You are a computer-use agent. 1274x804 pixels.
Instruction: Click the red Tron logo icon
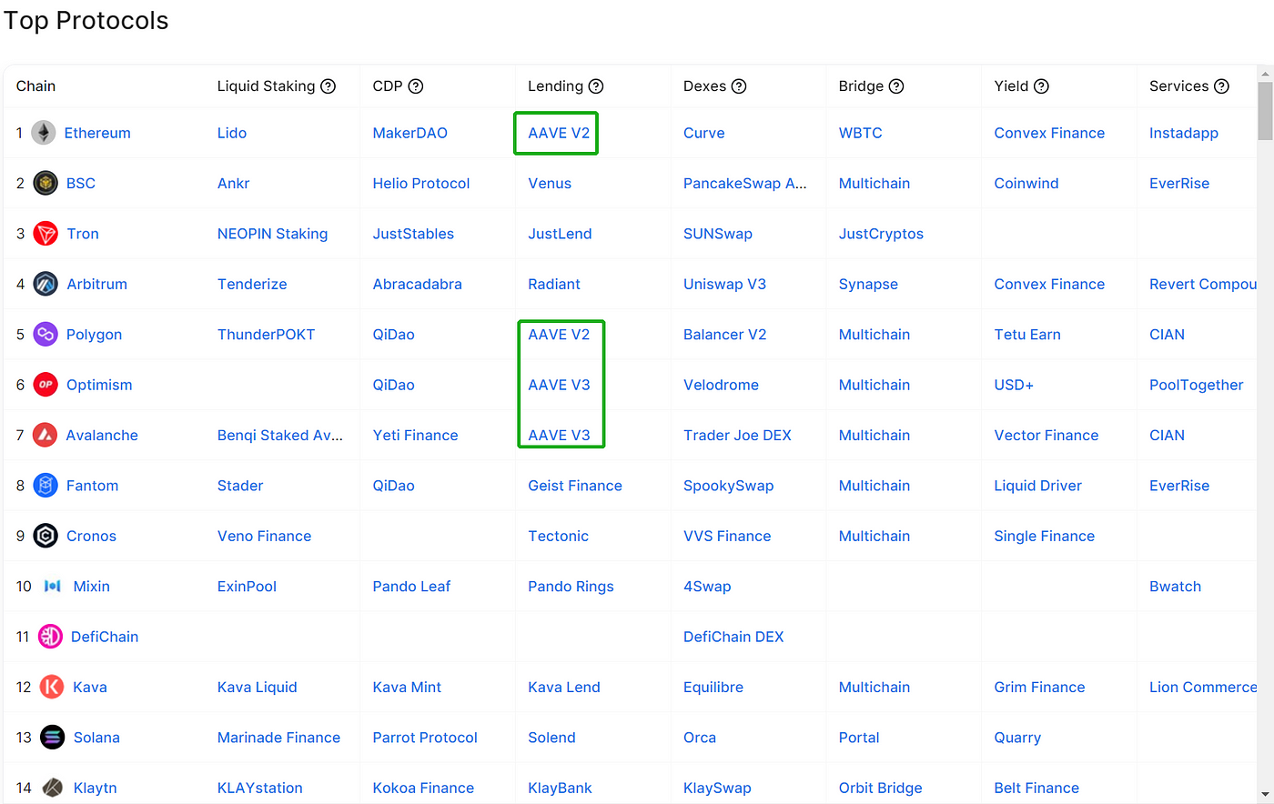(45, 234)
